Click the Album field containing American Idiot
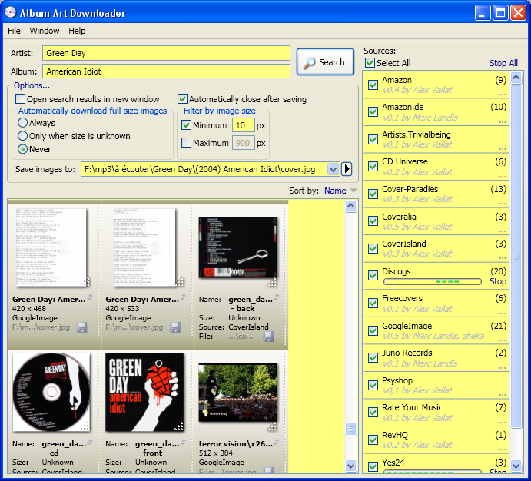Image resolution: width=531 pixels, height=481 pixels. coord(166,71)
